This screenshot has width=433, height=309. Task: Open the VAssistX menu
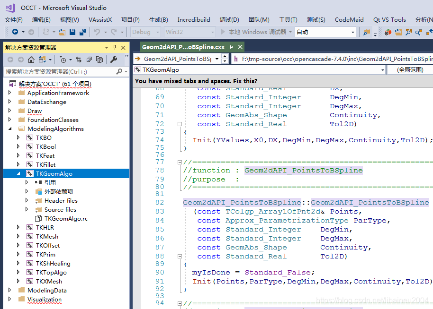pos(100,20)
